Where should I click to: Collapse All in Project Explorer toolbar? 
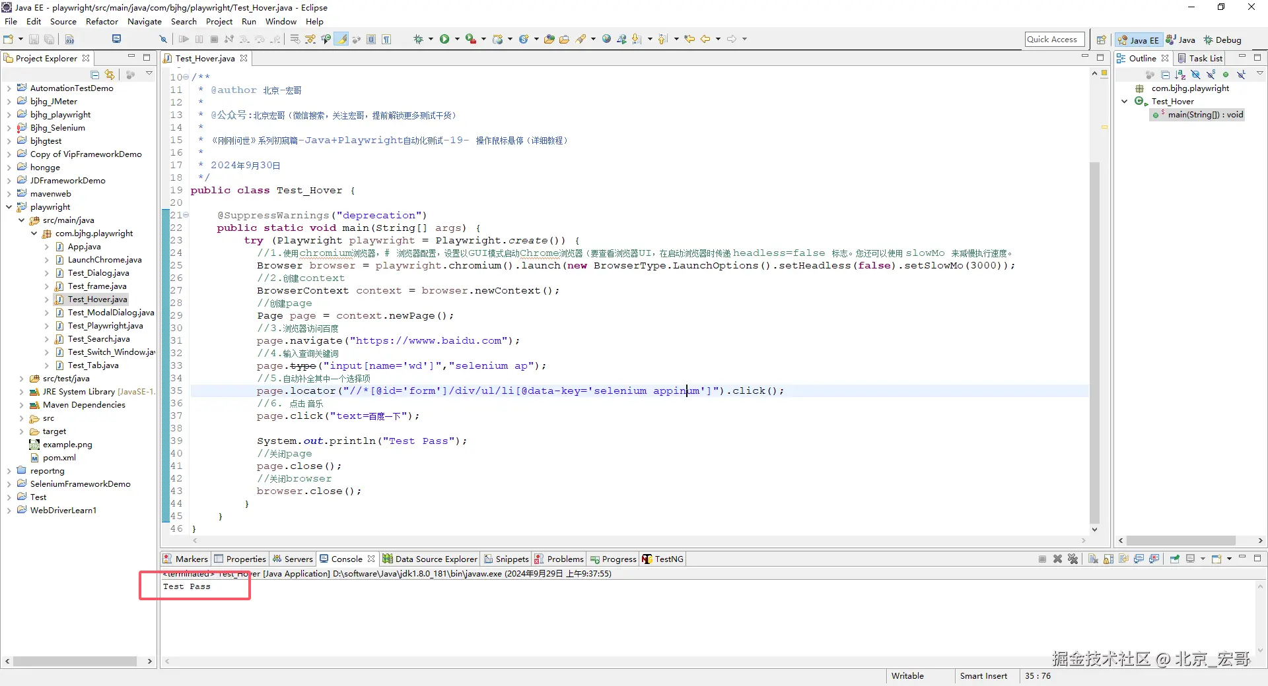(x=95, y=75)
